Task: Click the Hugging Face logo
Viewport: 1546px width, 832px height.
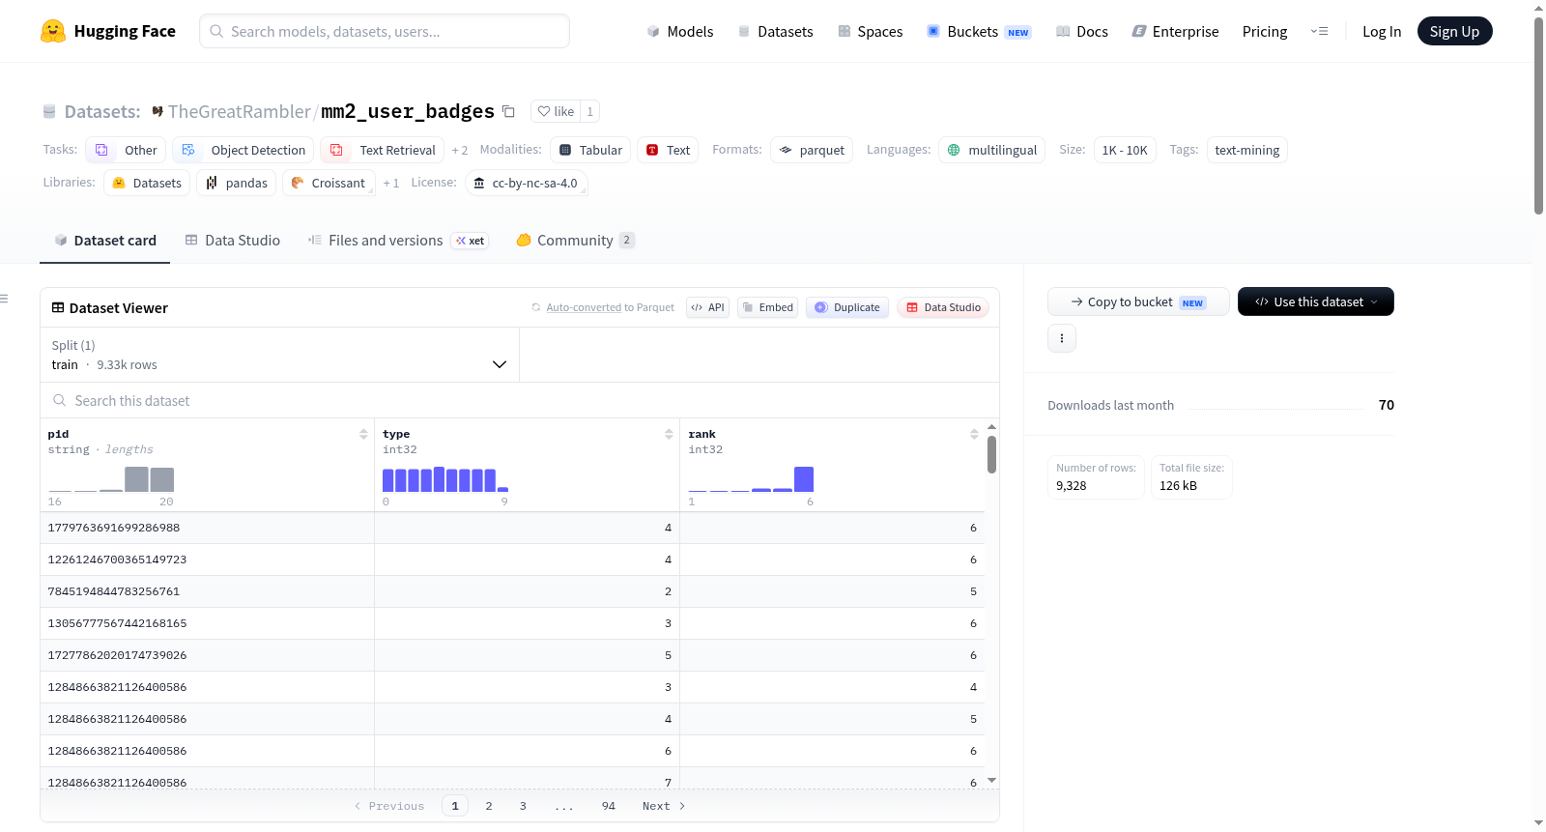Action: click(x=108, y=31)
